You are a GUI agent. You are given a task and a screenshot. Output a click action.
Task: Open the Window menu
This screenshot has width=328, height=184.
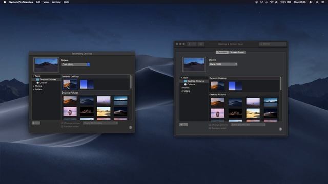click(56, 2)
